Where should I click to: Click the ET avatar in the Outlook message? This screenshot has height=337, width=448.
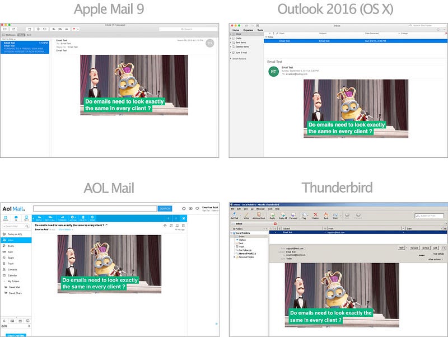(x=273, y=72)
